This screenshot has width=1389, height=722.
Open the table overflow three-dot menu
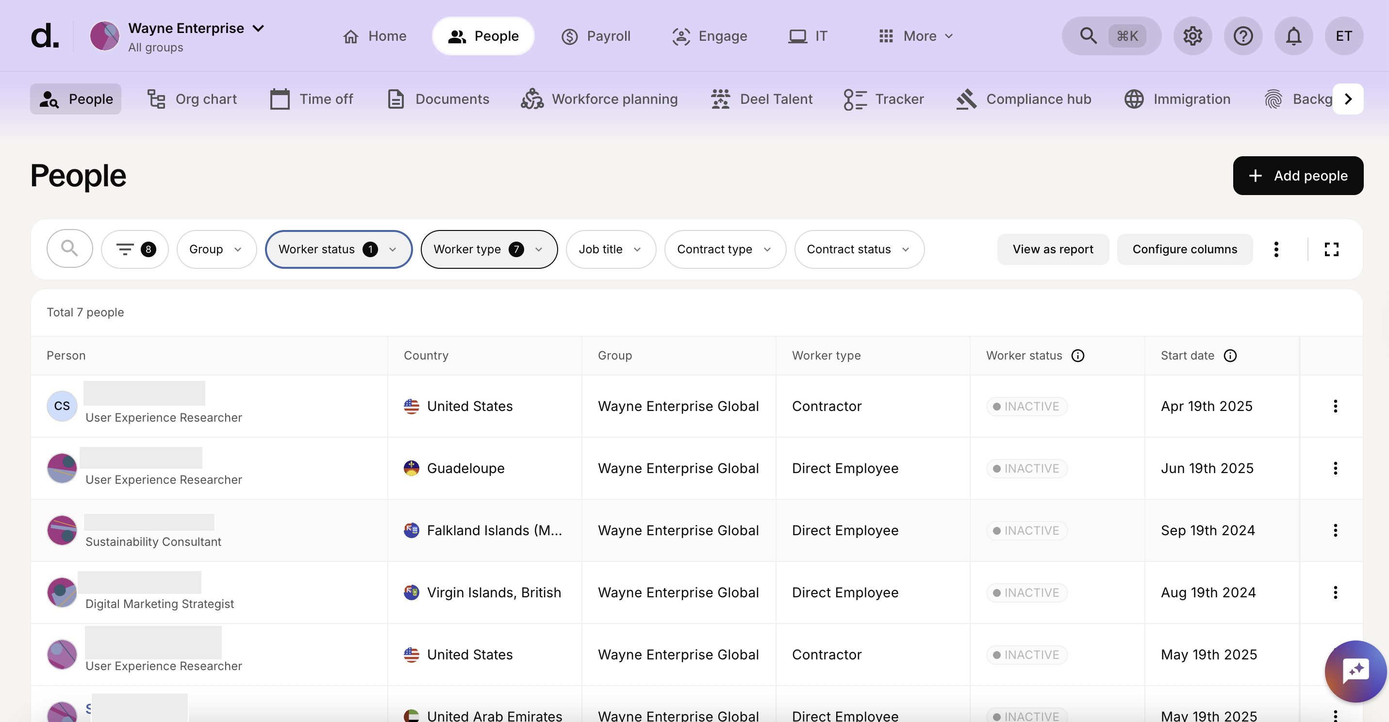[x=1276, y=248]
